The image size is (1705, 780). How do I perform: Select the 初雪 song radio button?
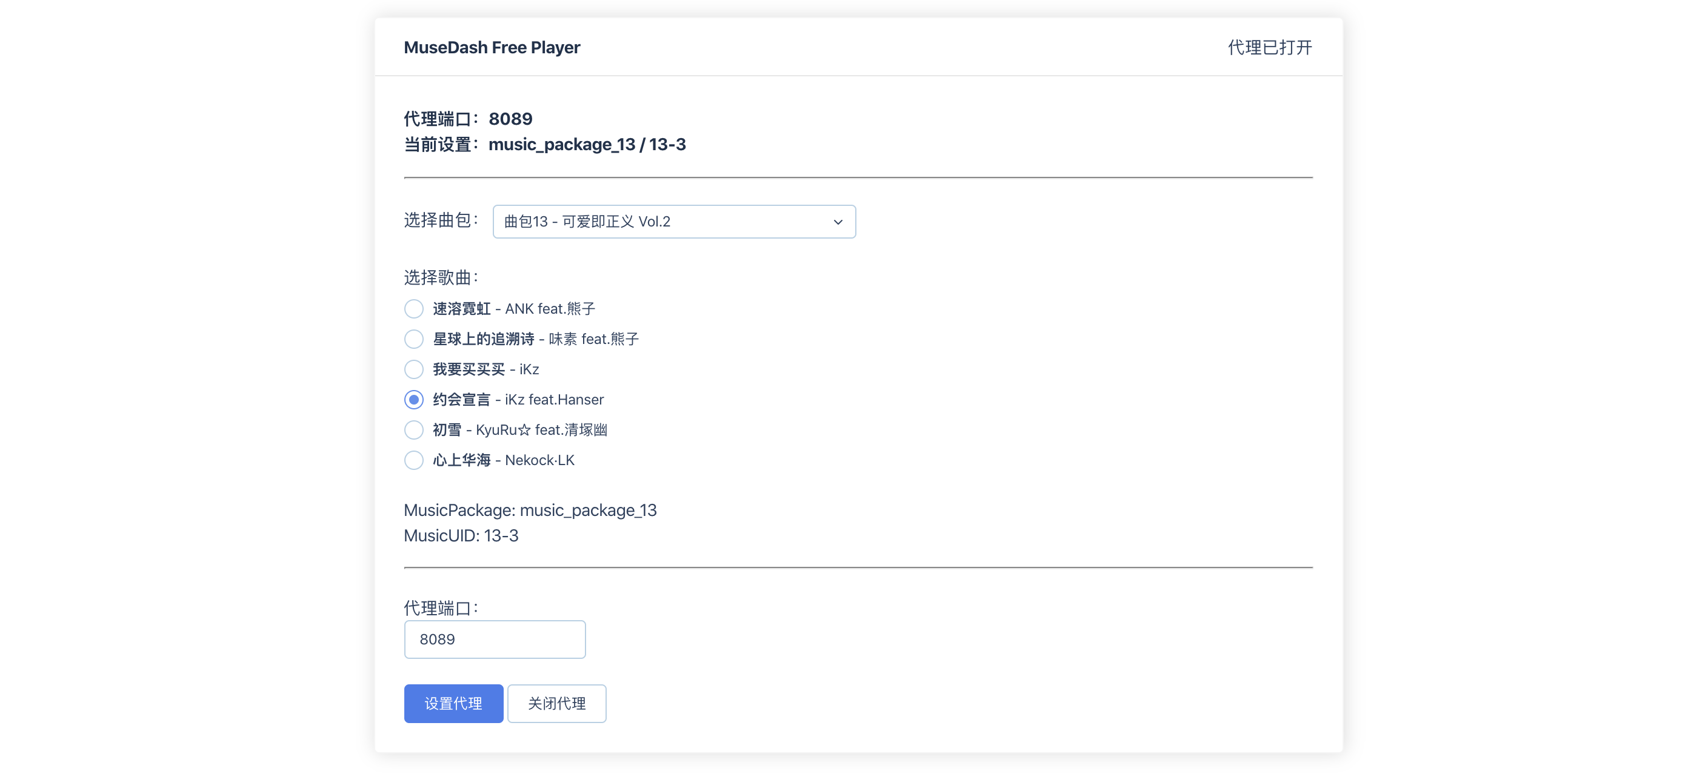coord(414,430)
